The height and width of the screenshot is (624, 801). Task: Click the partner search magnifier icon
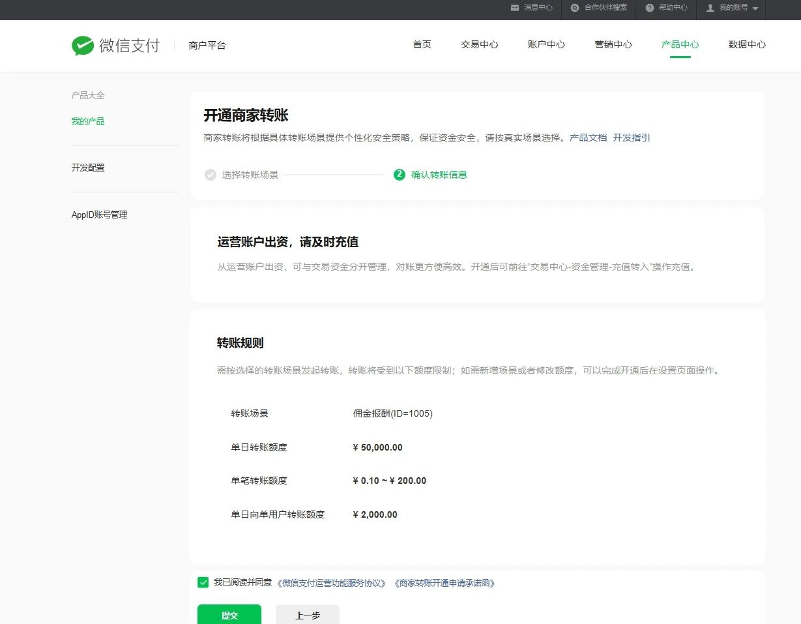(x=575, y=8)
